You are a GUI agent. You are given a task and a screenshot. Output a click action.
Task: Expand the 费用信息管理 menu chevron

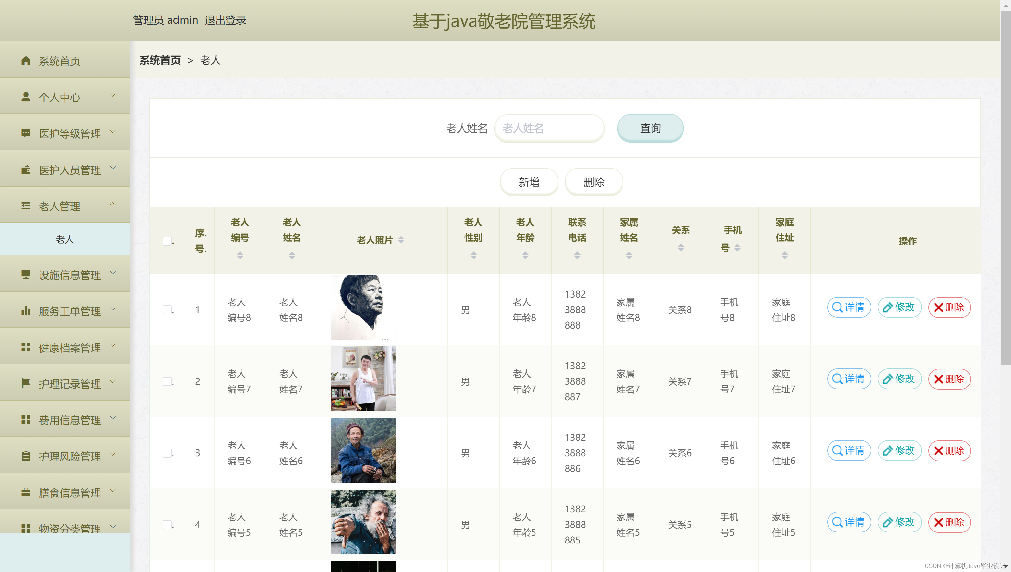coord(113,418)
